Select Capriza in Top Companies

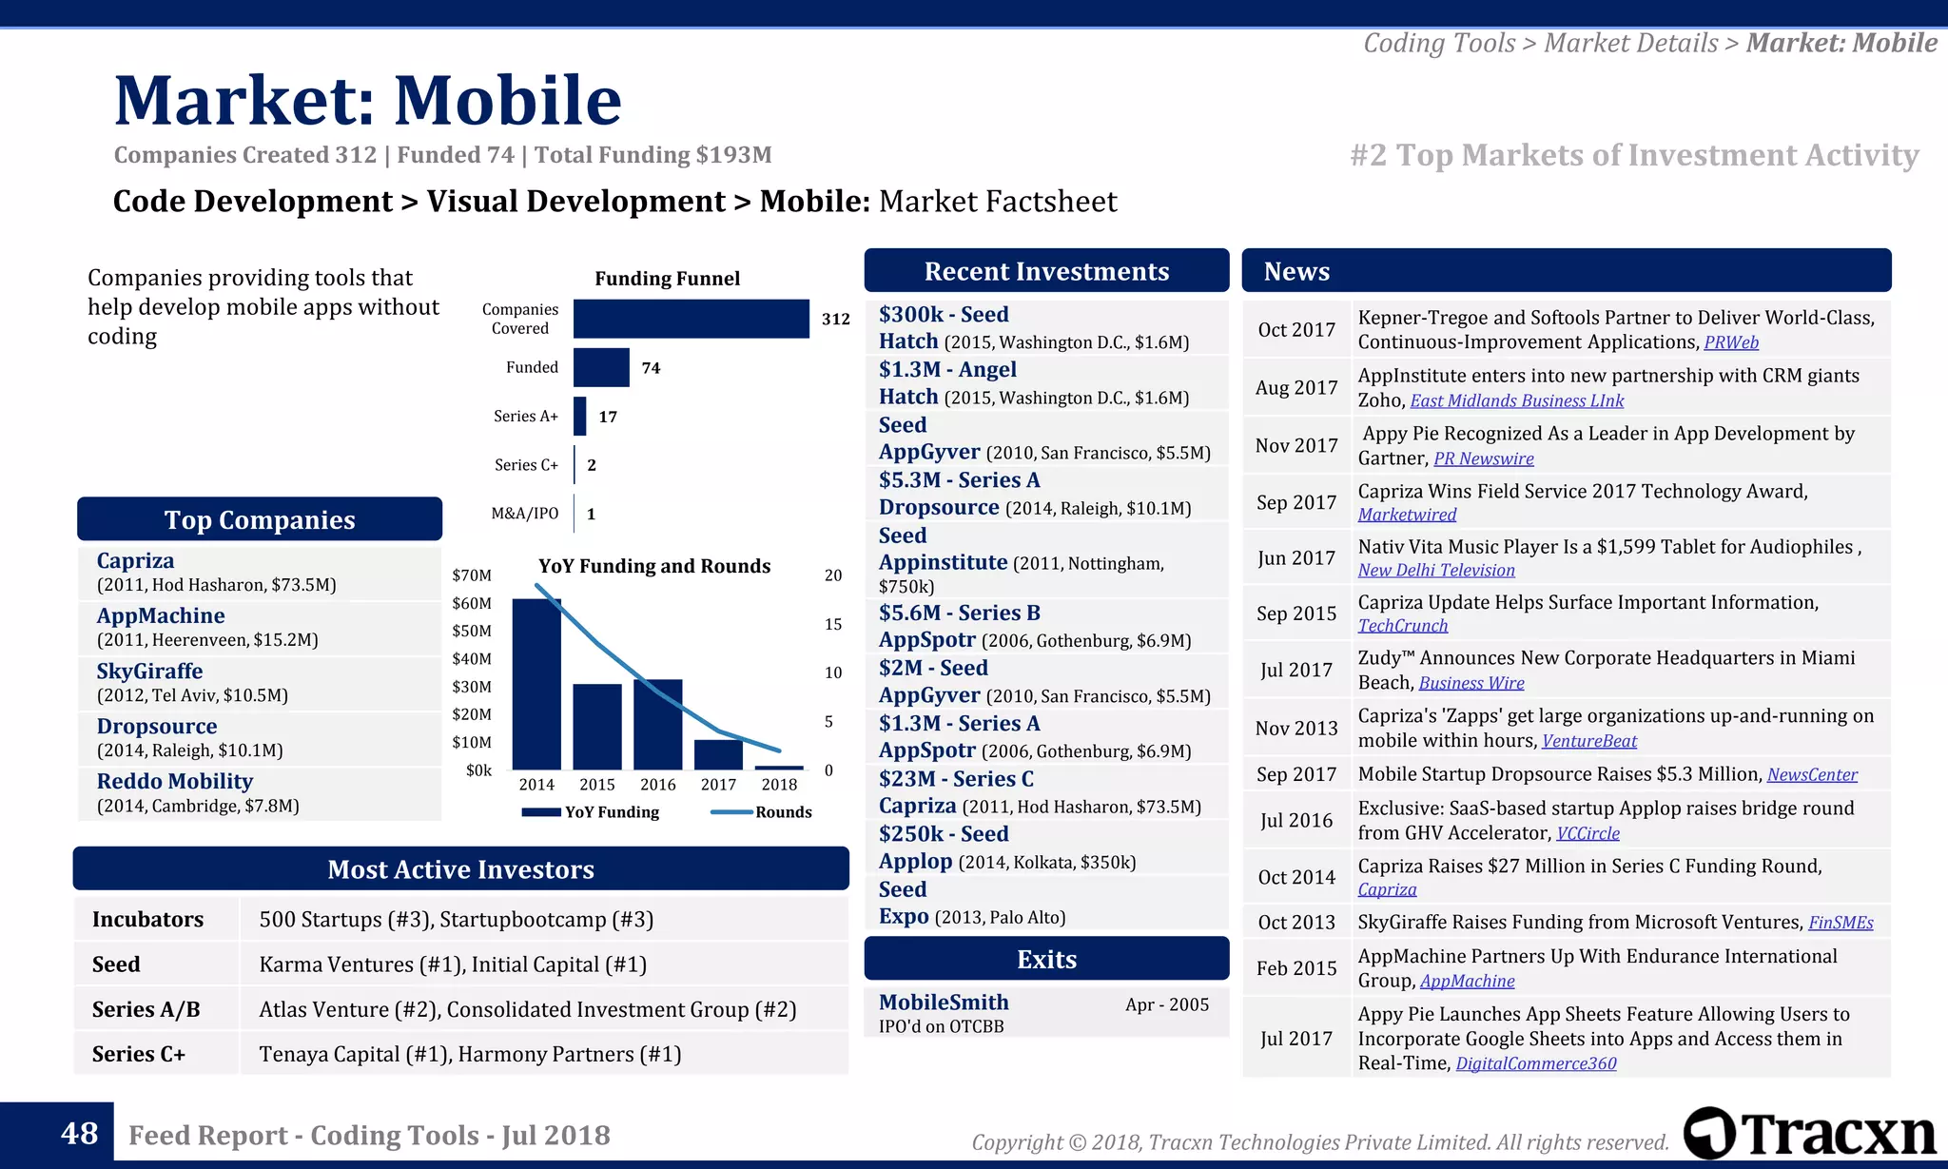[135, 560]
